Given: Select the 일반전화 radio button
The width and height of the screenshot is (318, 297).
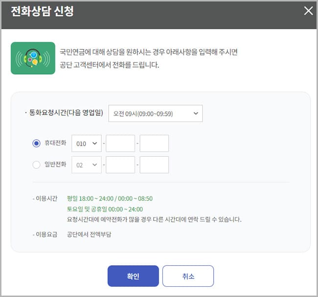Looking at the screenshot, I should point(36,165).
